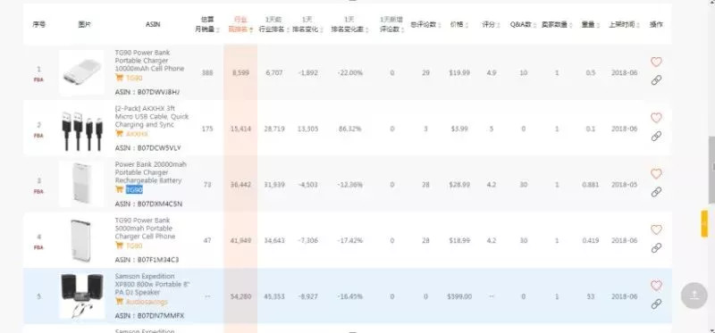Viewport: 715px width, 333px height.
Task: Click cart icon beside AKKHX brand name
Action: click(x=119, y=134)
